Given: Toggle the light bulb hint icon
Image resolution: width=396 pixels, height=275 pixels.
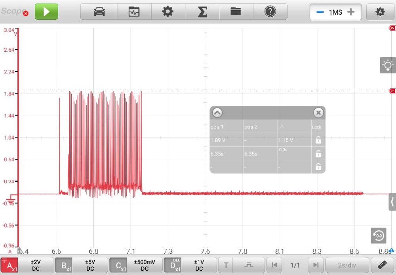Looking at the screenshot, I should pyautogui.click(x=388, y=65).
